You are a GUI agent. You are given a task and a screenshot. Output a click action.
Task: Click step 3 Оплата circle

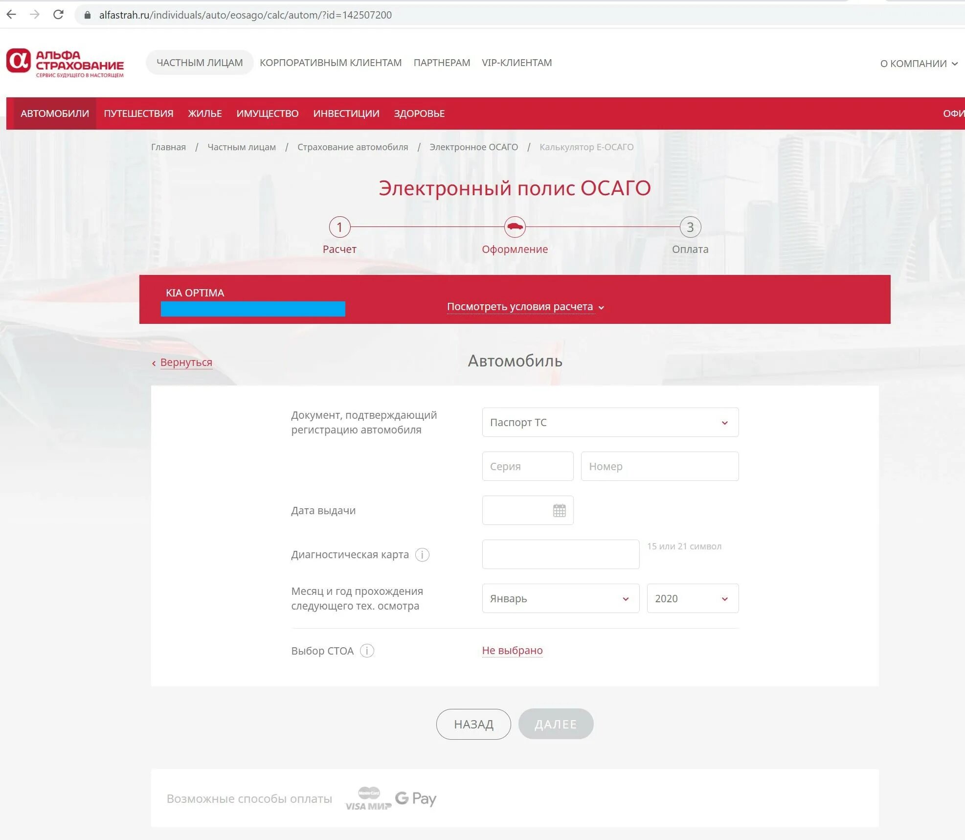(x=690, y=227)
